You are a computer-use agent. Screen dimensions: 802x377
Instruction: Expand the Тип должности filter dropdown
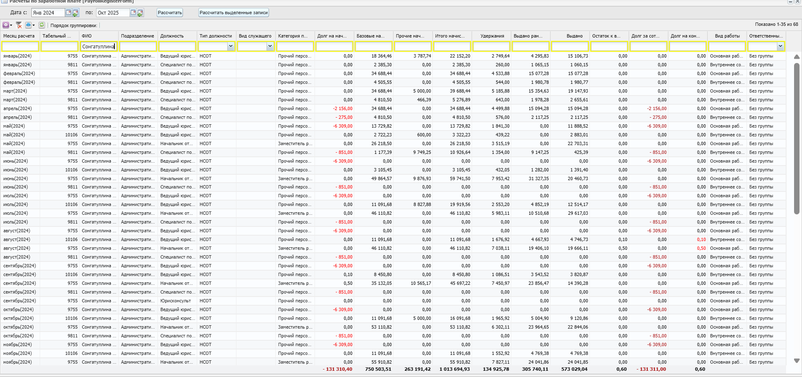click(x=231, y=46)
